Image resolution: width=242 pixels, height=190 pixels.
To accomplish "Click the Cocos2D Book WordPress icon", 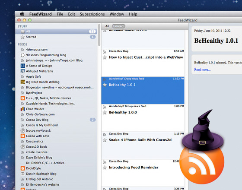I will tap(22, 147).
